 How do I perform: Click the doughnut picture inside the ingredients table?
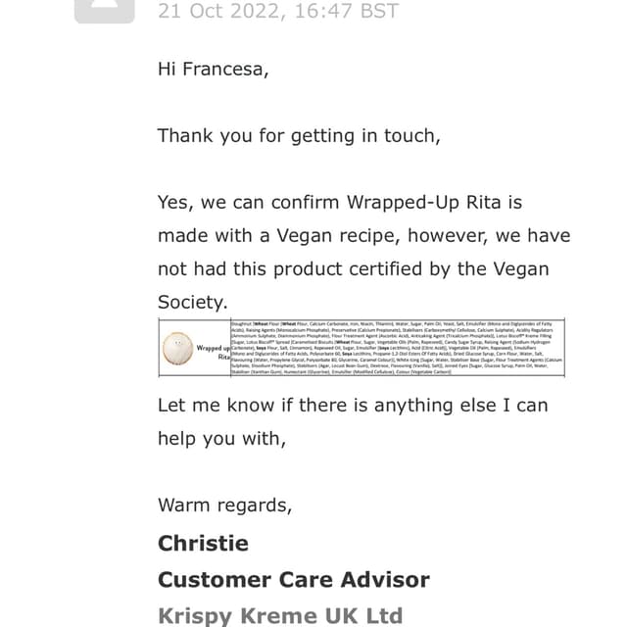[x=178, y=349]
